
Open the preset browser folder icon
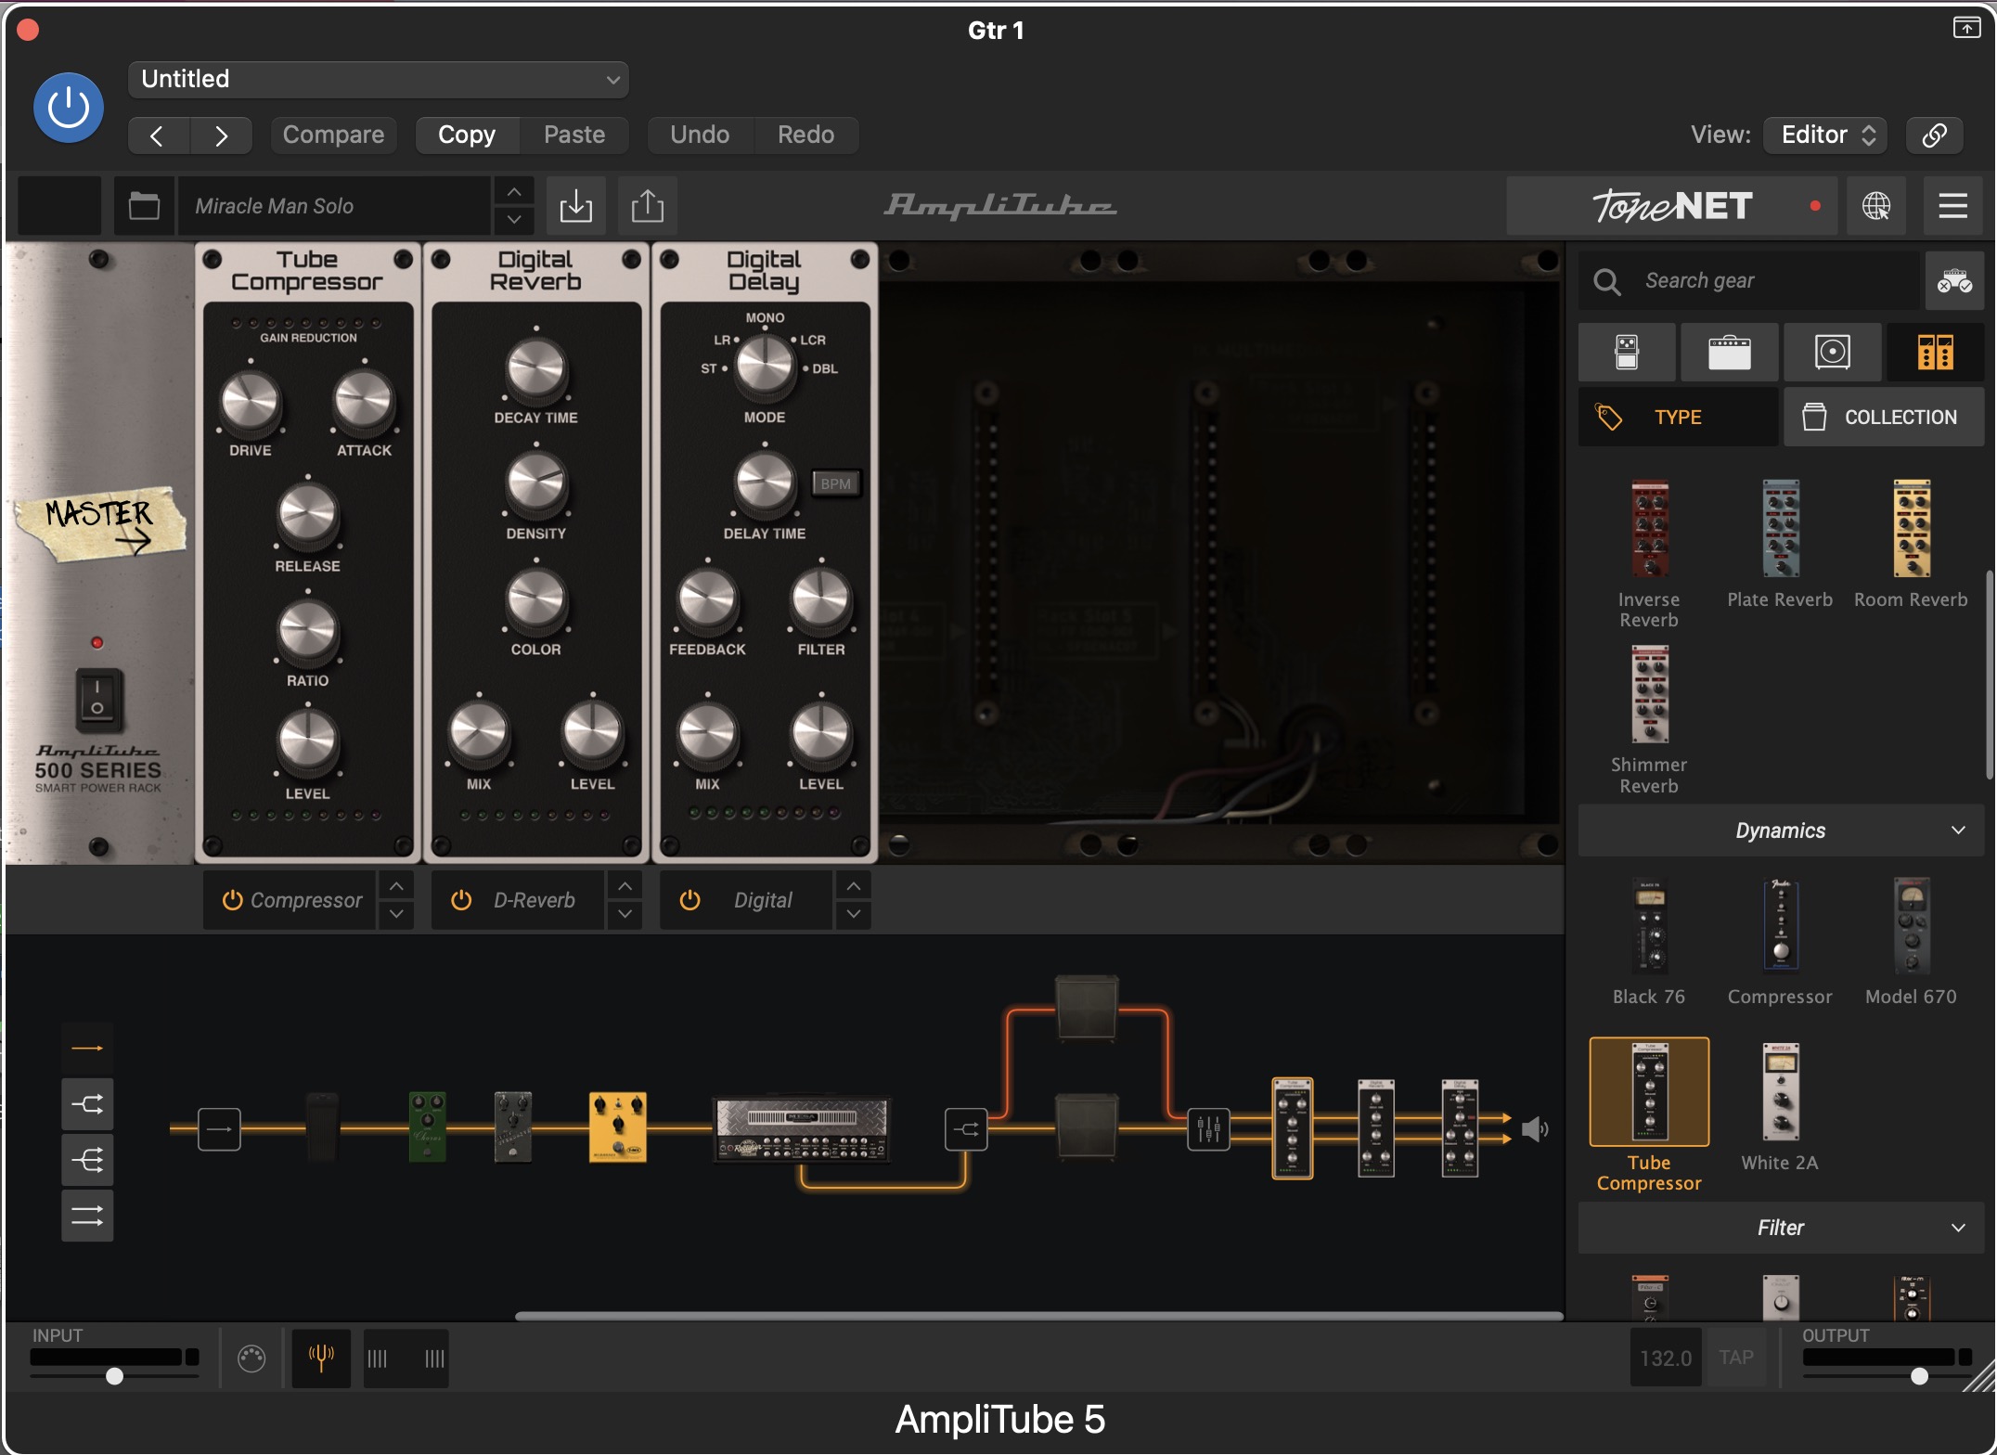click(x=144, y=206)
